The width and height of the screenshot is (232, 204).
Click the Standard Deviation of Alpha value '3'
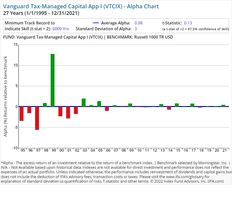coord(136,29)
